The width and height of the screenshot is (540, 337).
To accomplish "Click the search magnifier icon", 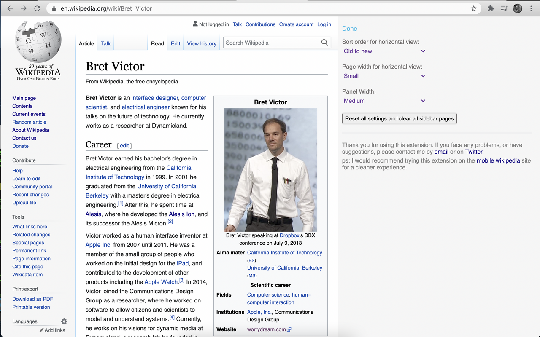I will click(x=324, y=43).
